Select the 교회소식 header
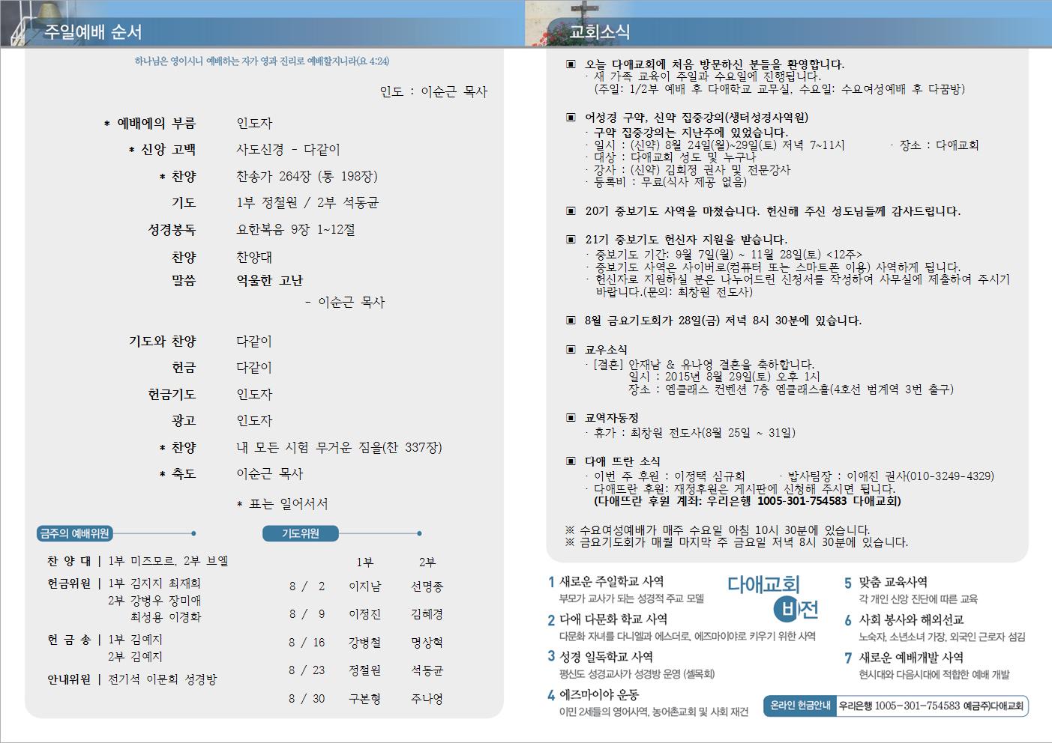 [600, 32]
